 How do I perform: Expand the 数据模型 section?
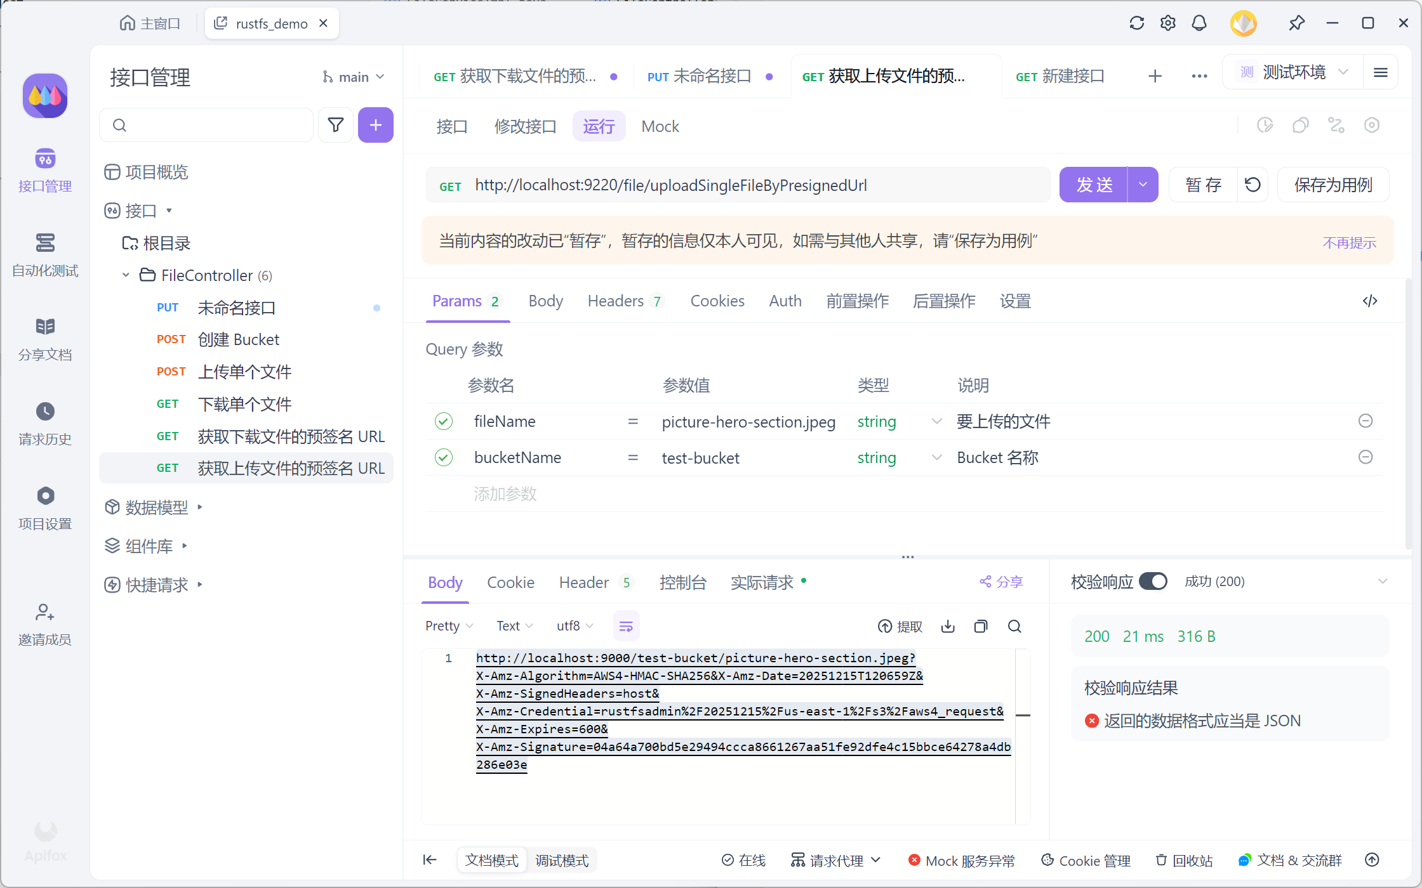point(199,507)
